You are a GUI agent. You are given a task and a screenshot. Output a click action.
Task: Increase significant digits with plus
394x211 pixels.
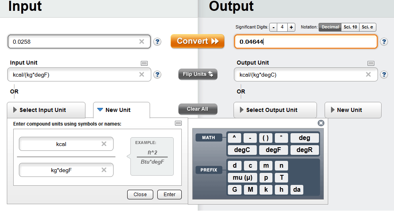(x=292, y=27)
